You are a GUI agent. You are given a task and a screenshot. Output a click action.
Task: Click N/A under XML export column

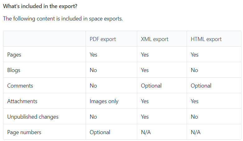click(146, 132)
